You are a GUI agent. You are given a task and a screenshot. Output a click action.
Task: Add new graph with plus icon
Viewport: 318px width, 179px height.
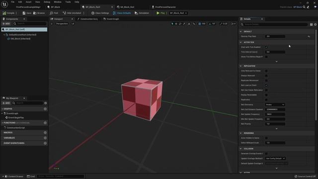pyautogui.click(x=45, y=109)
